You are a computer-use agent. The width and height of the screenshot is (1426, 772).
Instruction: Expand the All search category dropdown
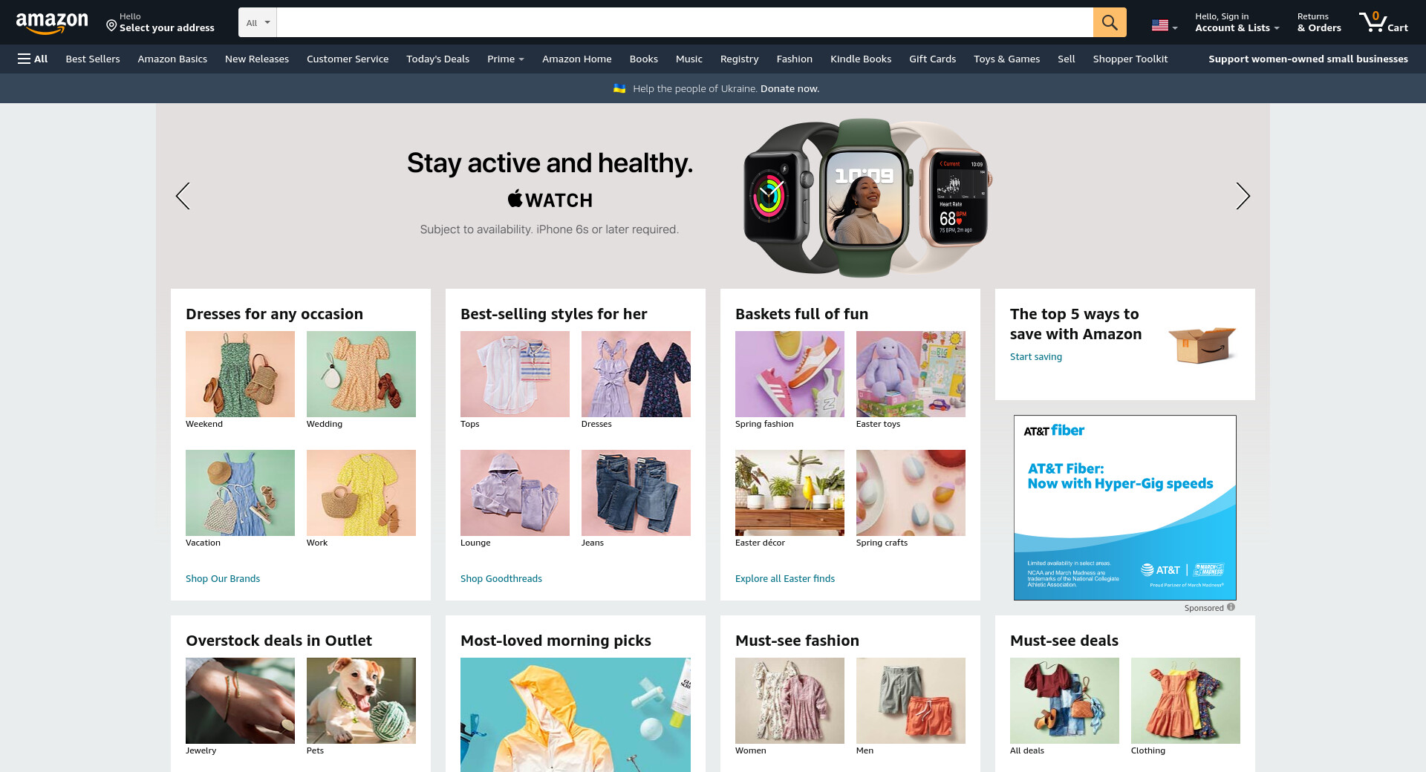click(258, 22)
